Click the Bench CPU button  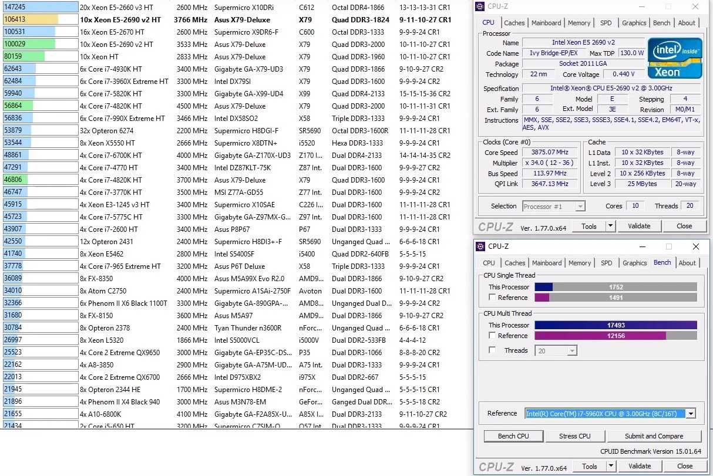pos(513,436)
